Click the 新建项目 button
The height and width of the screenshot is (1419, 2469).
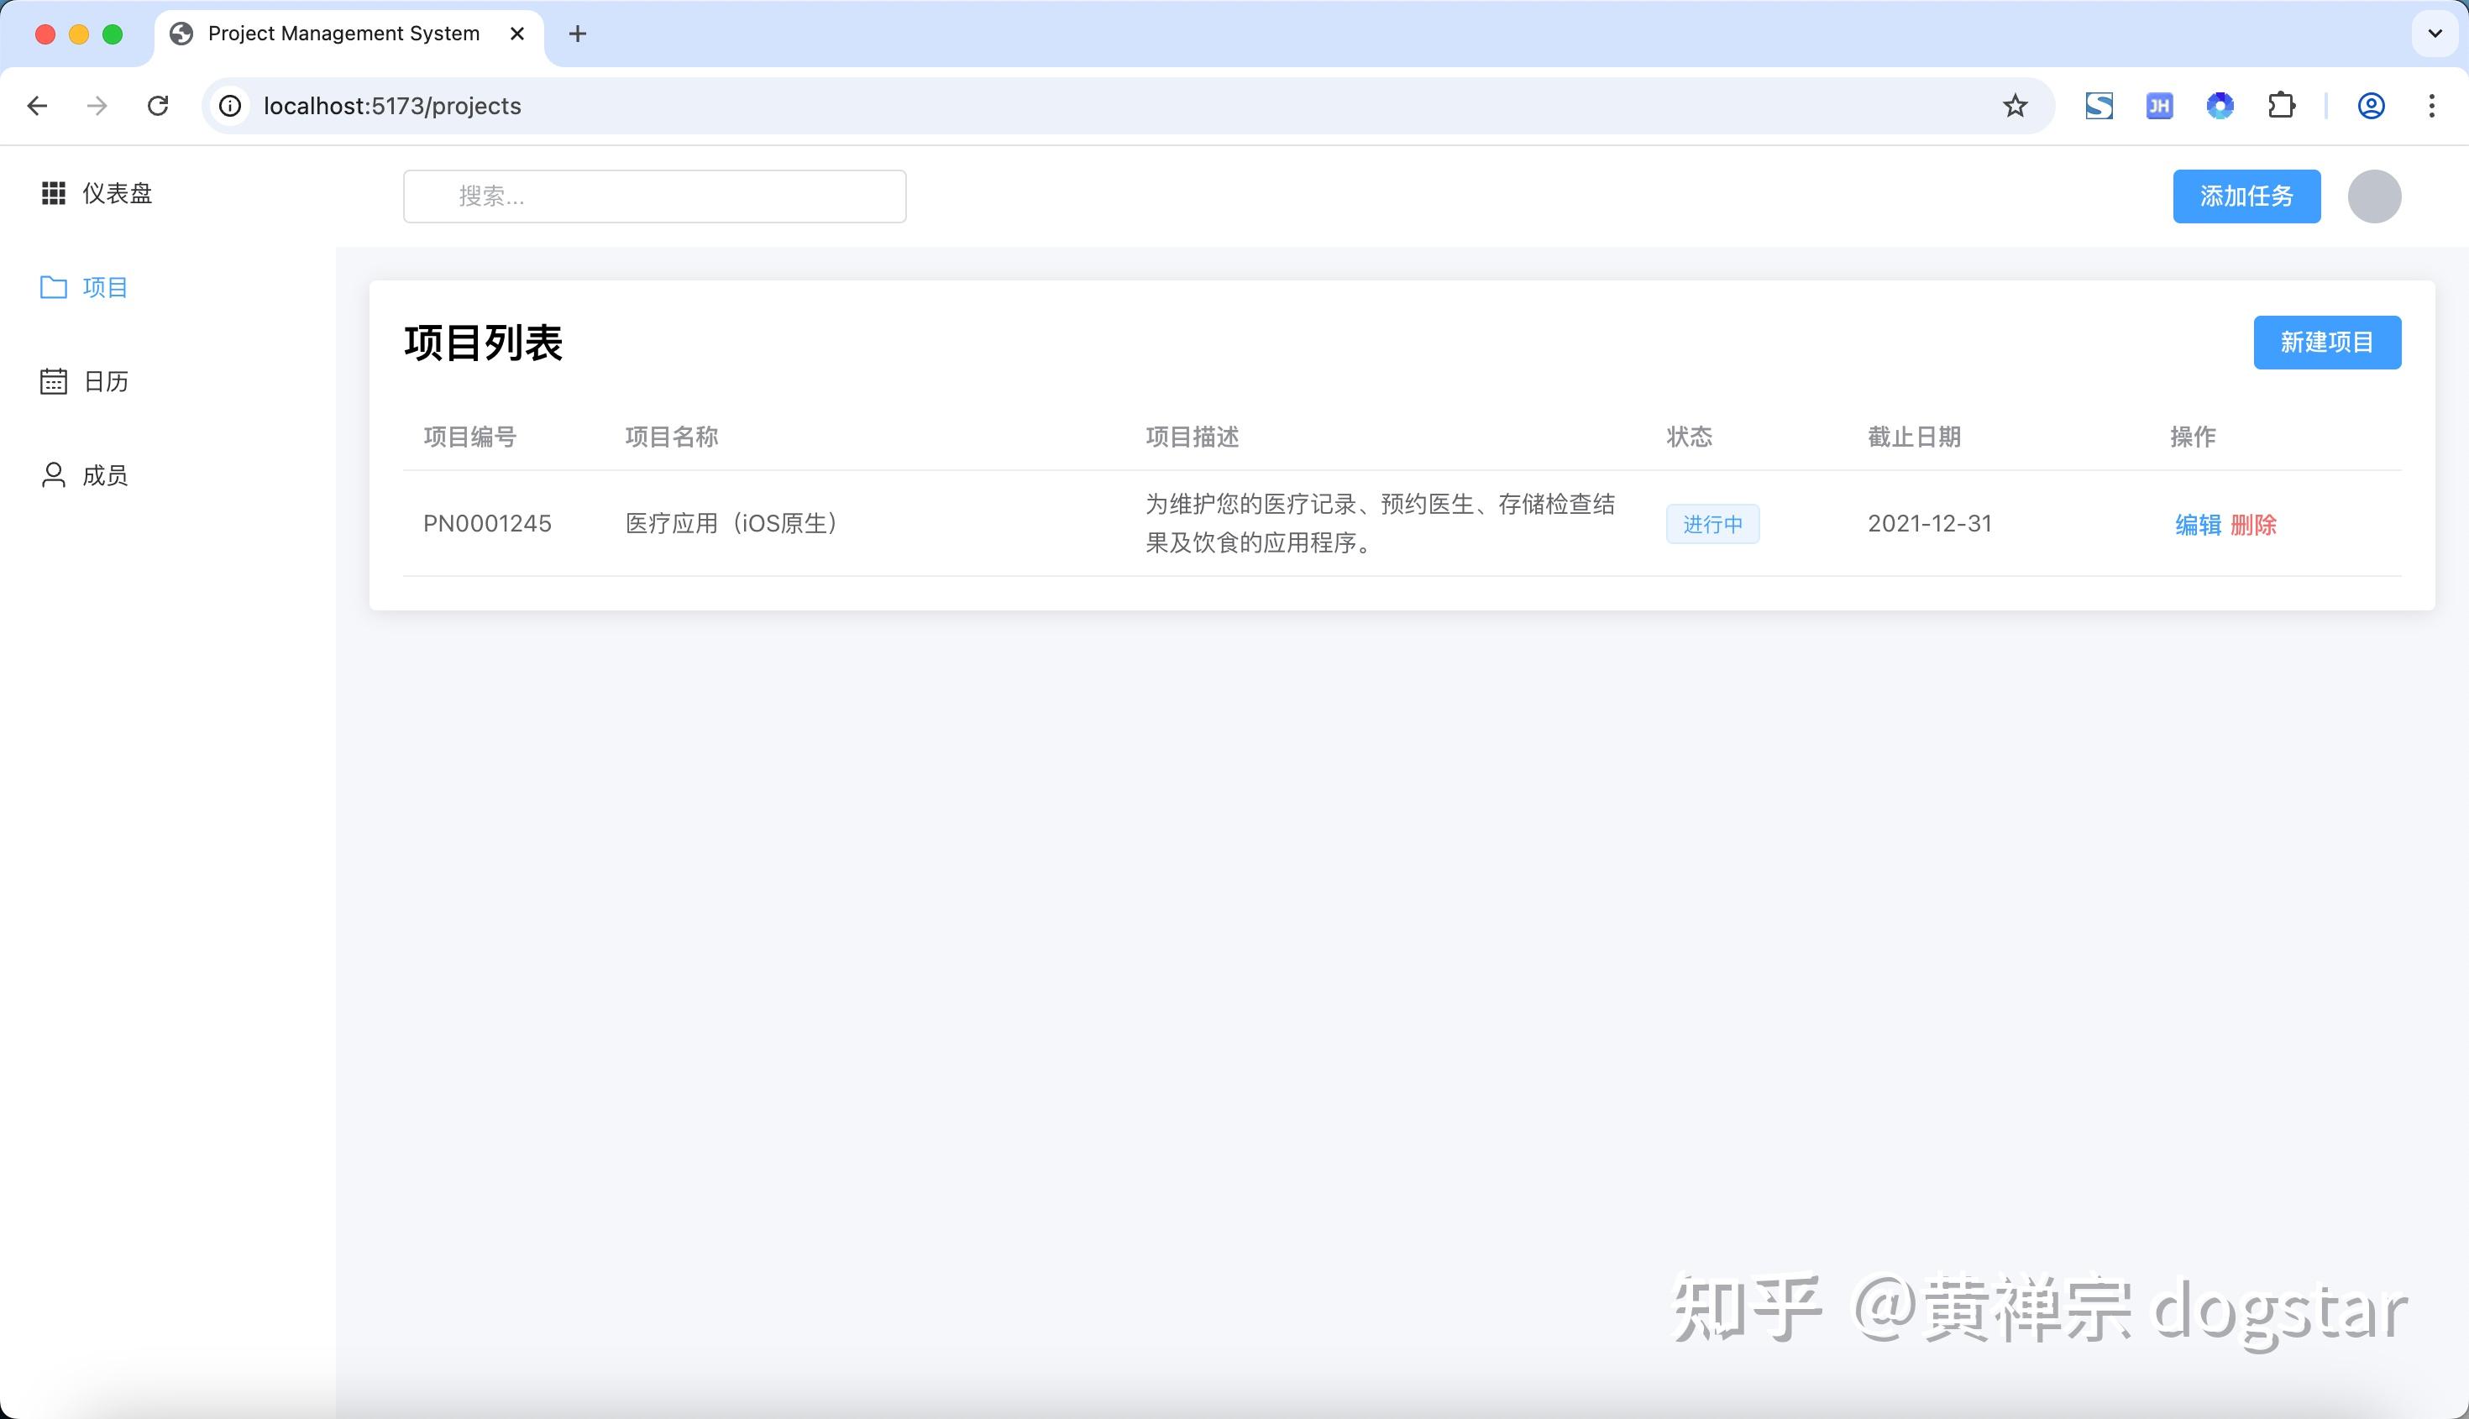click(2327, 342)
